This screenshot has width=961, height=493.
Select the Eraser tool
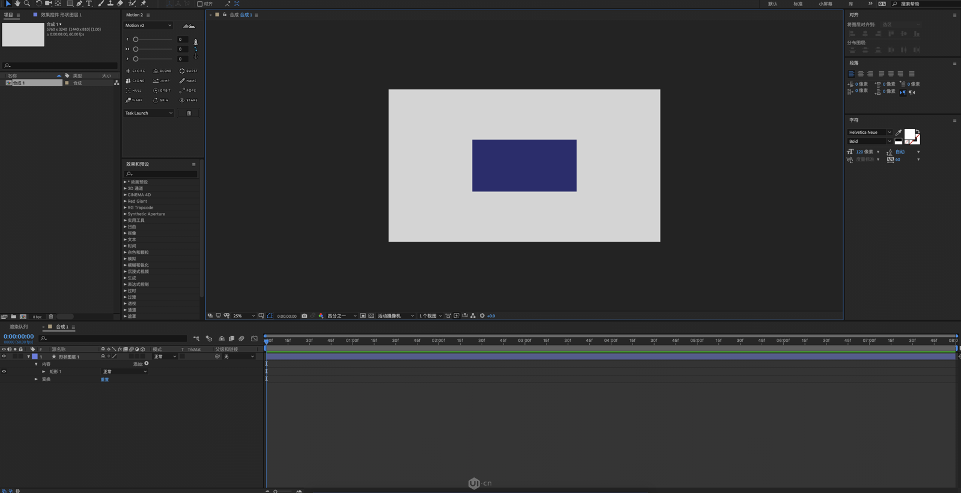tap(120, 4)
